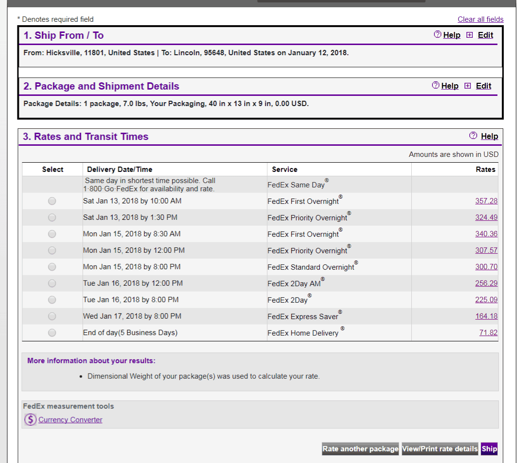Open the 300.70 rate link
This screenshot has height=463, width=527.
tap(486, 267)
